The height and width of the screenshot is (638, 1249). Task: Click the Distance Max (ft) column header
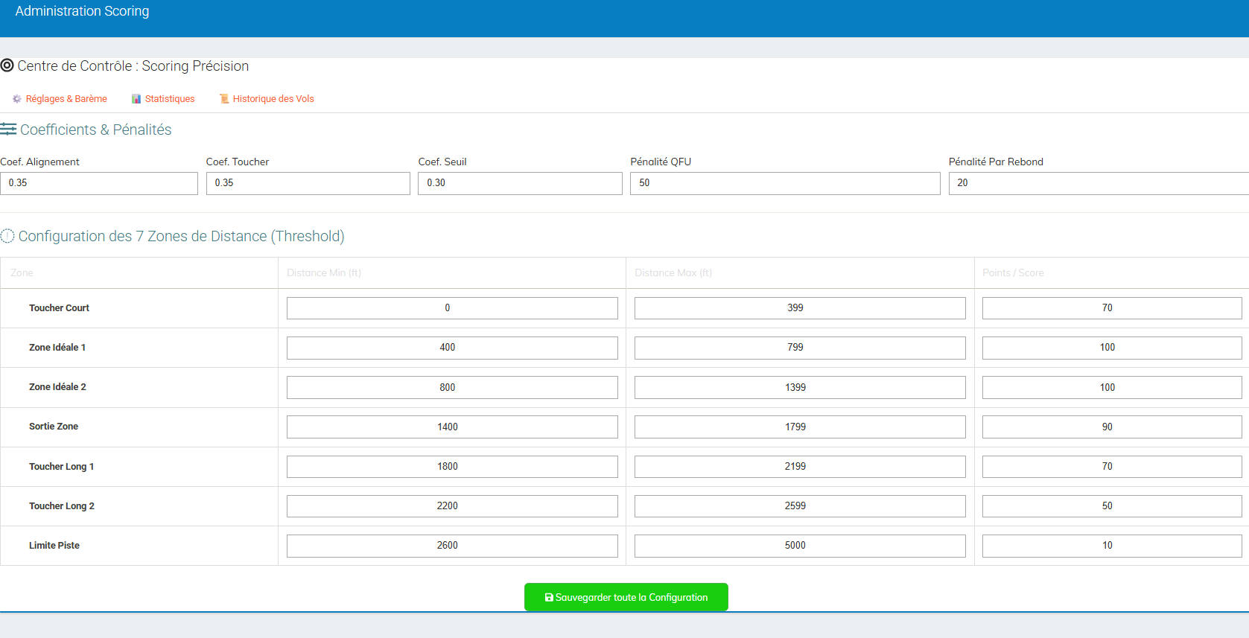(673, 273)
